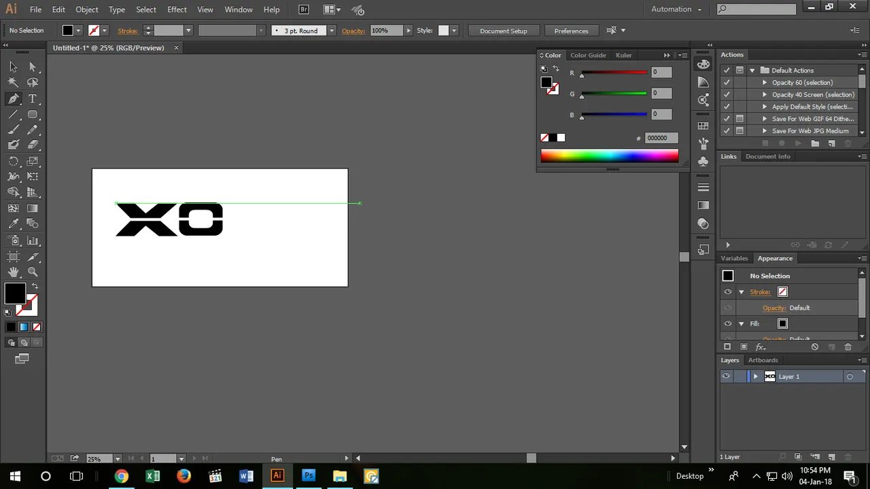Open the Swatches panel icon in dock
Viewport: 870px width, 489px height.
coord(703,125)
